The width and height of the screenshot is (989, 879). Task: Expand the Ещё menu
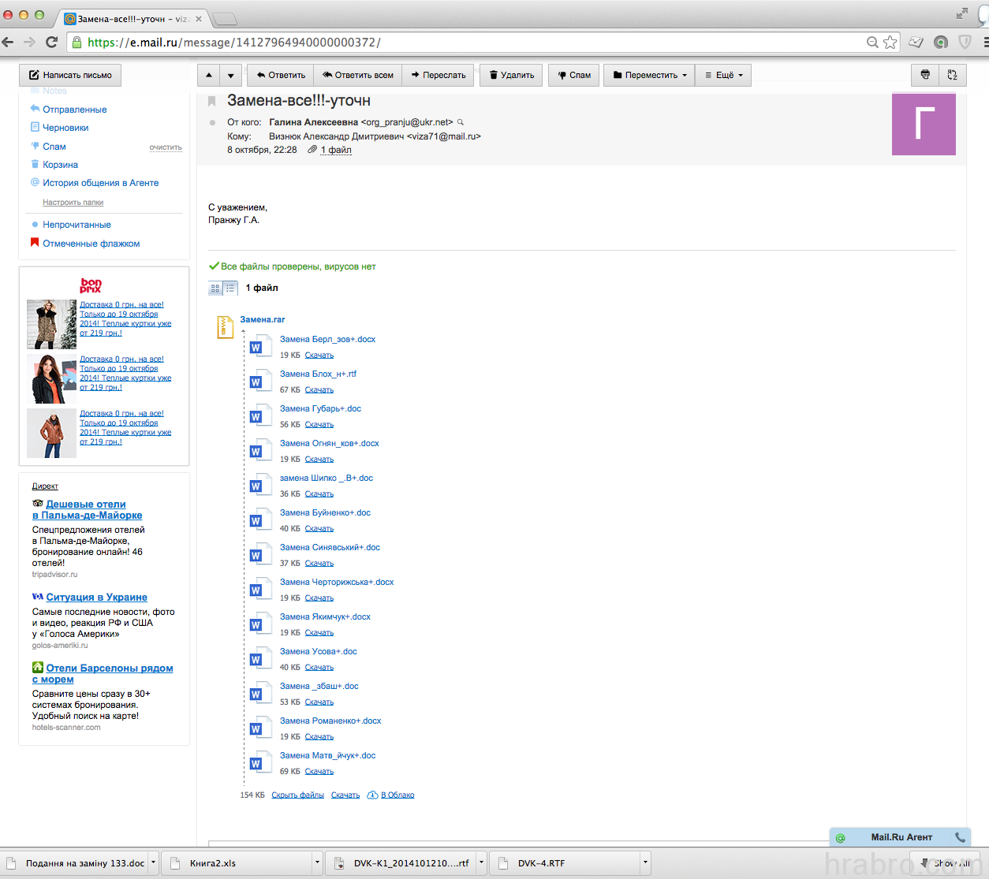click(x=723, y=76)
